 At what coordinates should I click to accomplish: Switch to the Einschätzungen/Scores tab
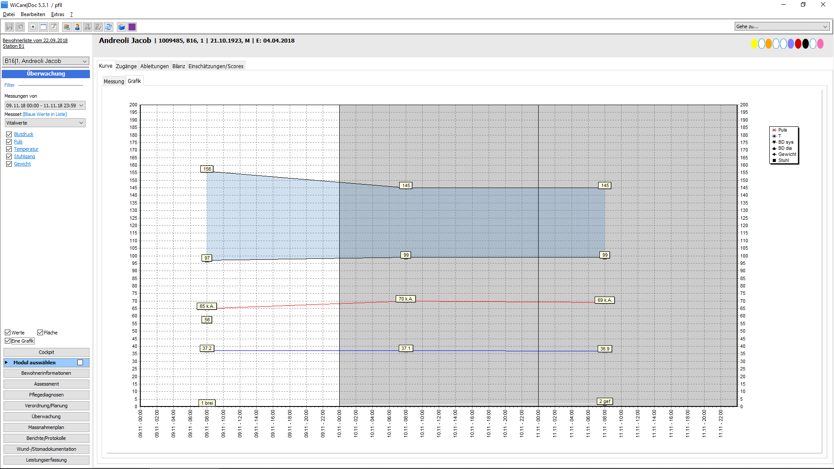point(216,66)
